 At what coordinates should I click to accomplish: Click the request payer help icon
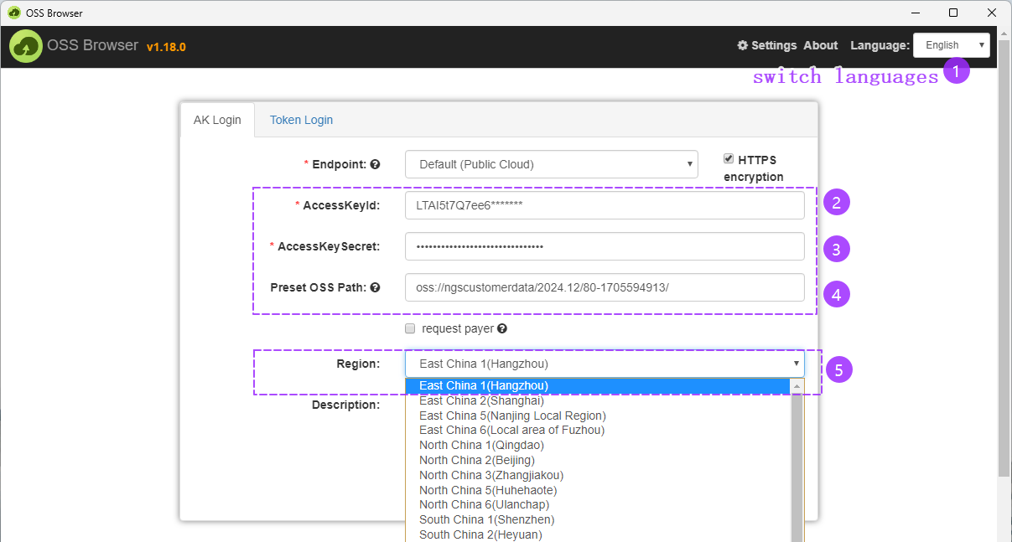(x=502, y=328)
